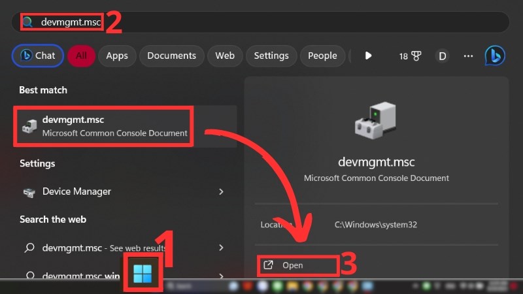Select the devmgmt.msc best match result
This screenshot has height=294, width=523.
(x=125, y=126)
